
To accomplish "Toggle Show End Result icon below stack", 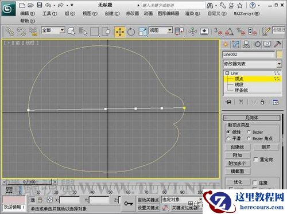I will (x=241, y=102).
